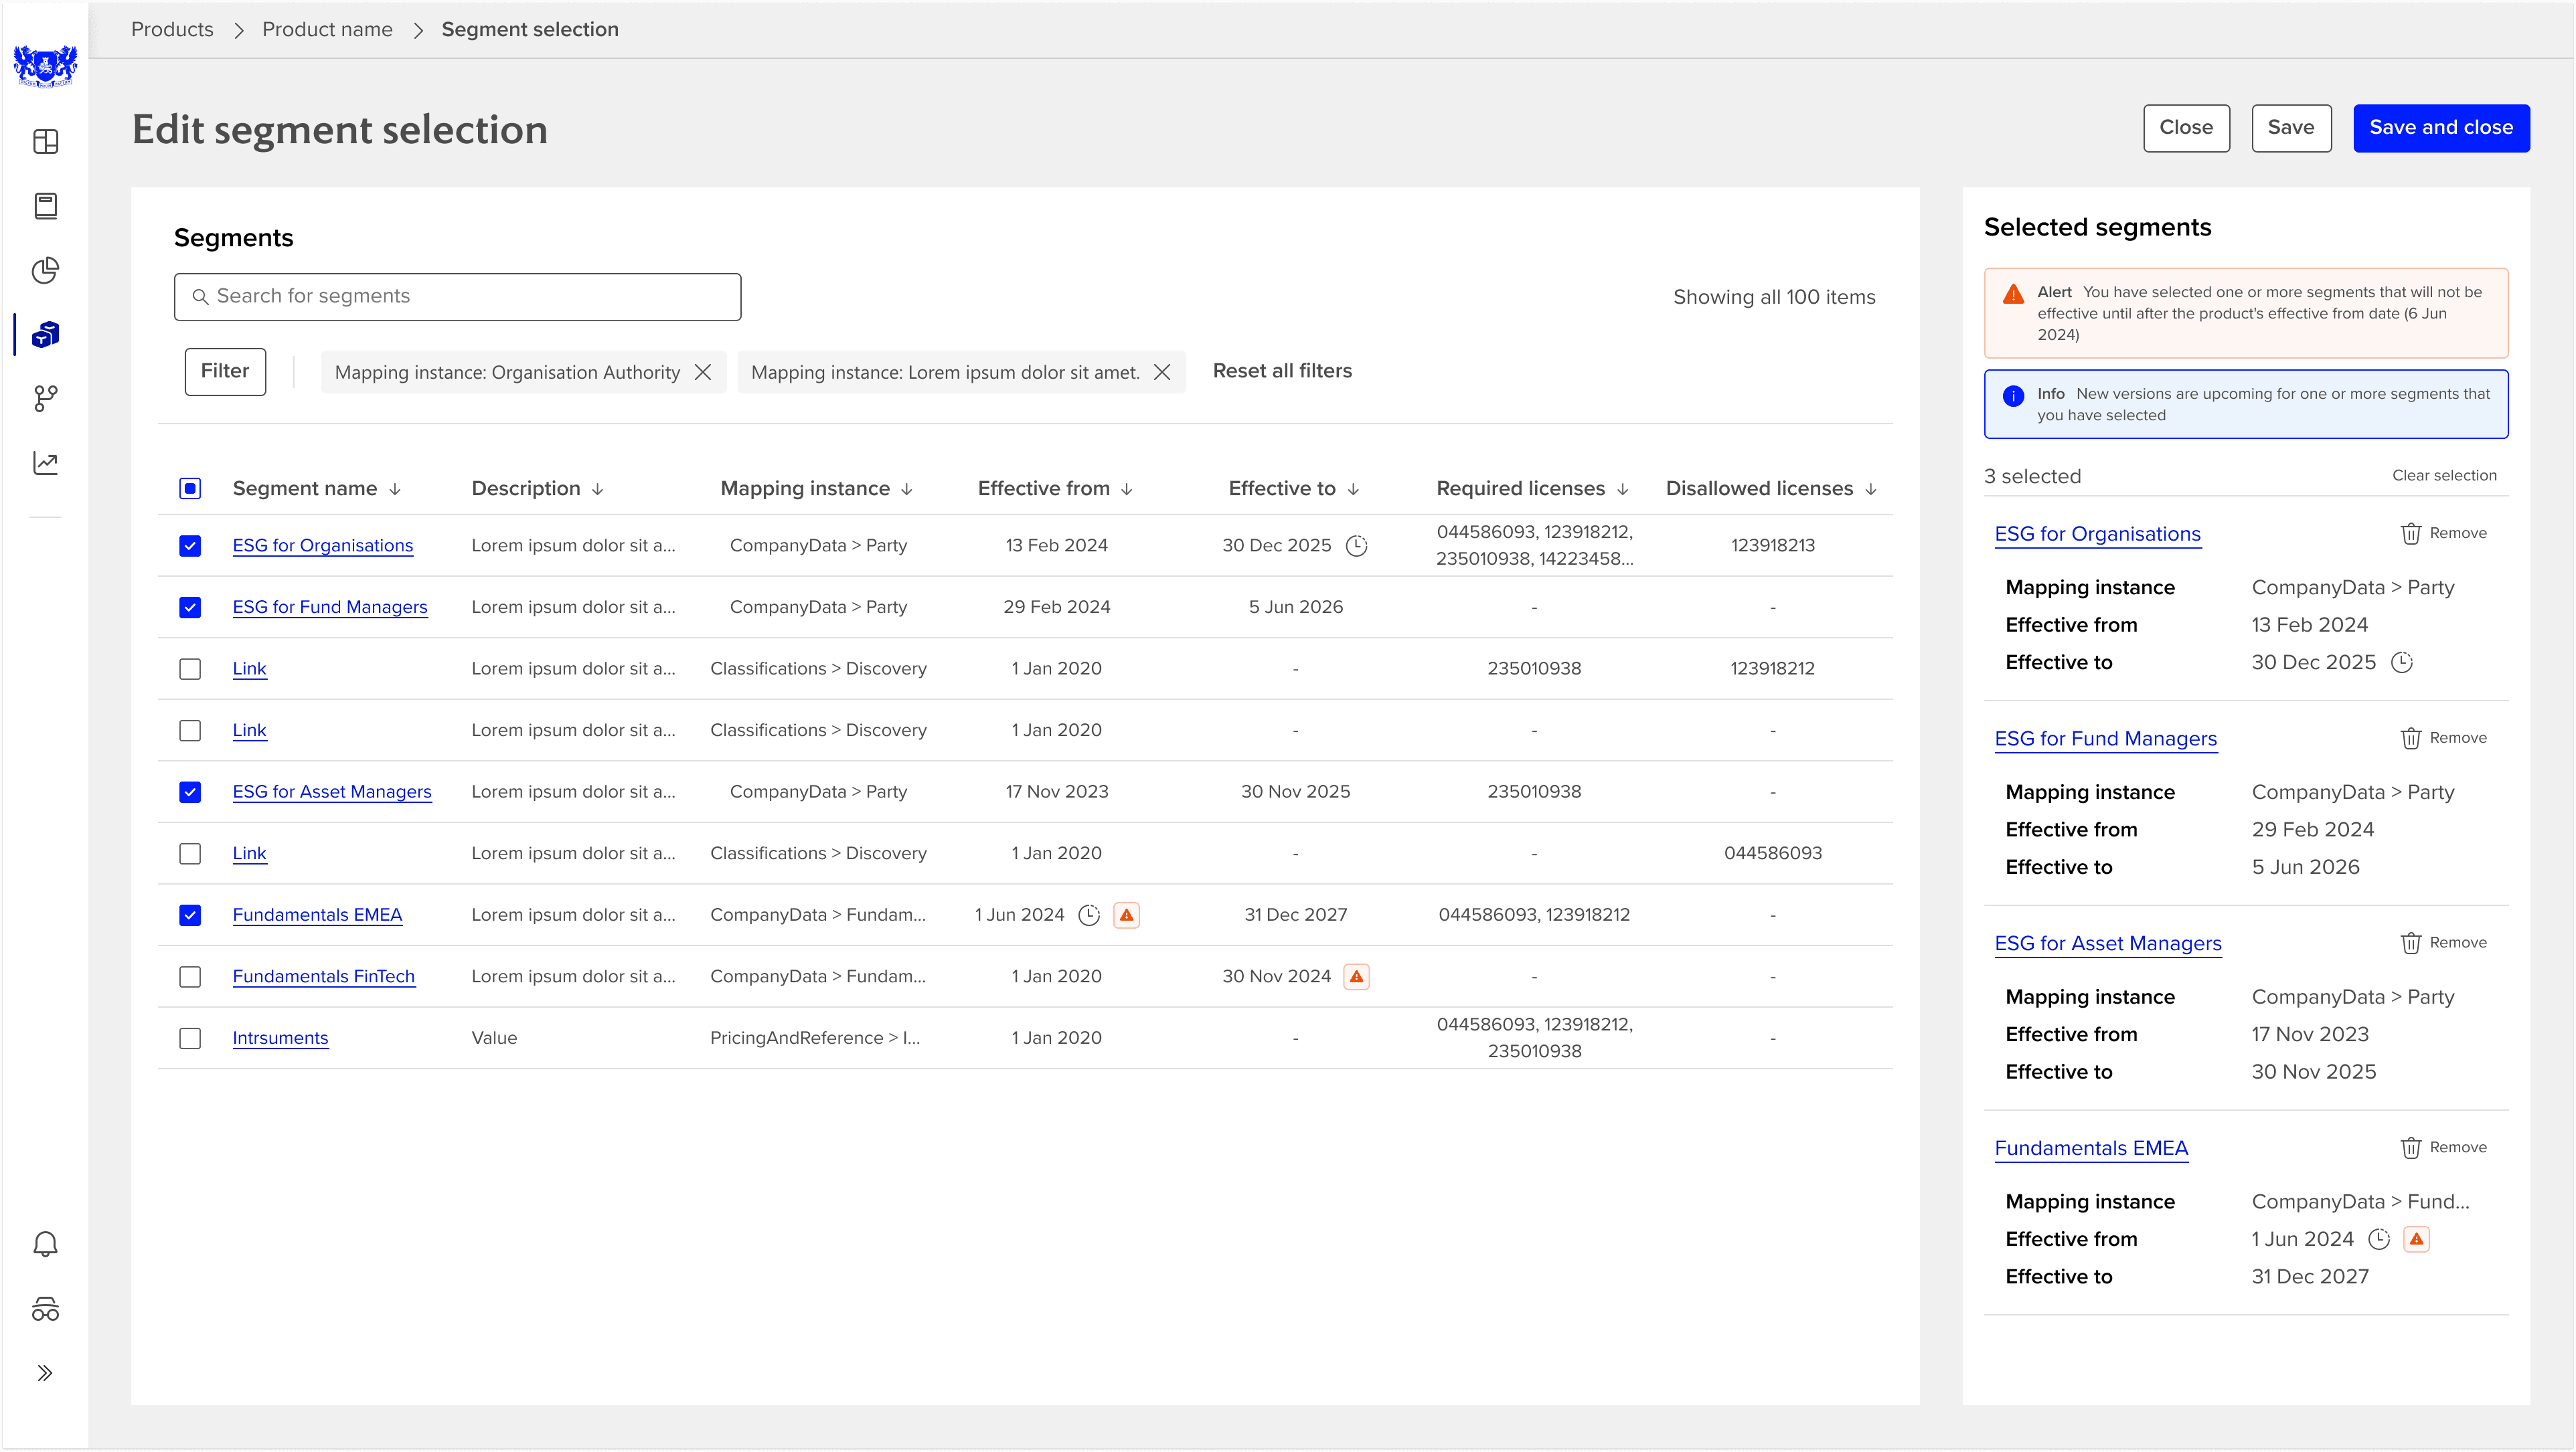This screenshot has width=2576, height=1452.
Task: Select the branch/version sidebar icon
Action: 46,399
